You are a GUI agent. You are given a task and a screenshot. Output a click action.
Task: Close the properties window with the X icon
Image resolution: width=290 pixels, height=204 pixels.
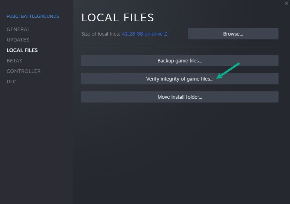click(x=286, y=3)
